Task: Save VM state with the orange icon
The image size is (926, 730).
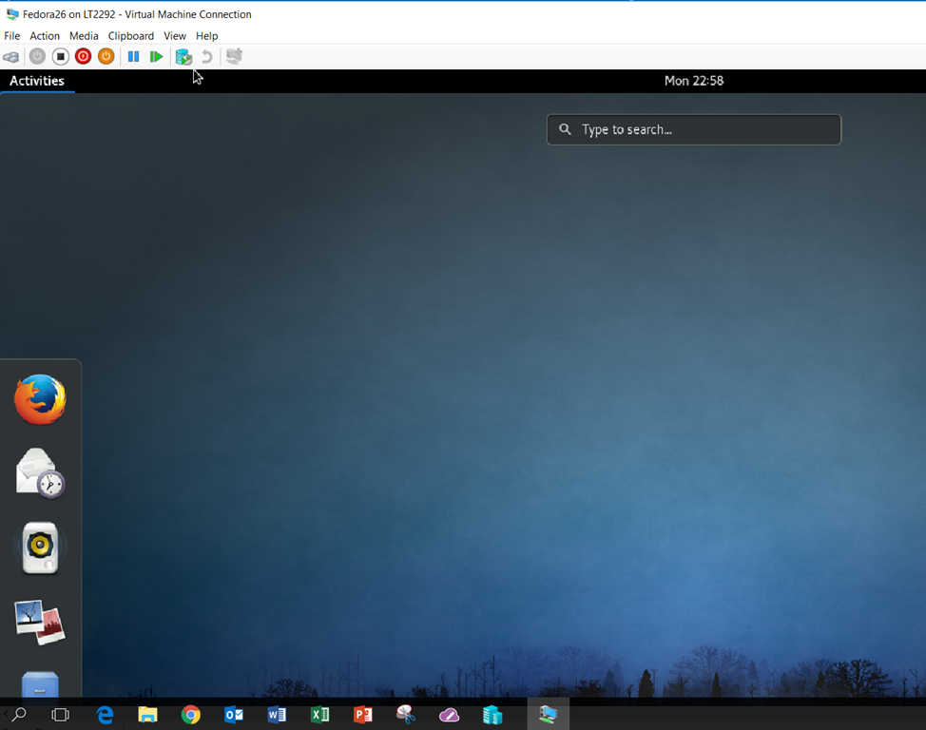Action: click(x=106, y=57)
